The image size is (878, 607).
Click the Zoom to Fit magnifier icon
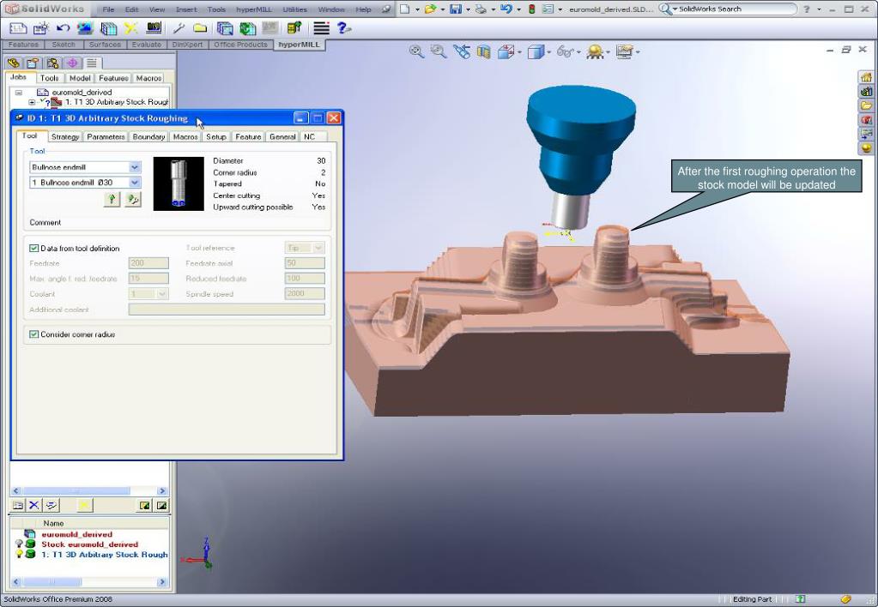tap(416, 52)
